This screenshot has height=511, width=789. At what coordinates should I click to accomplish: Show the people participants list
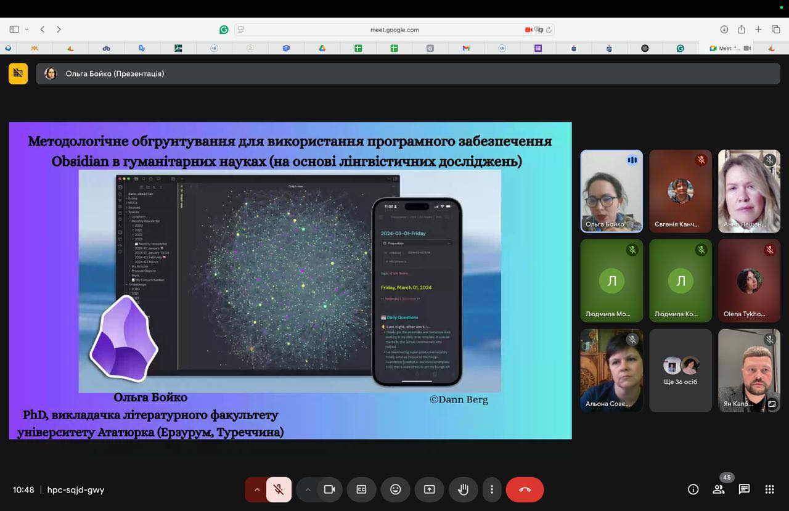point(719,489)
